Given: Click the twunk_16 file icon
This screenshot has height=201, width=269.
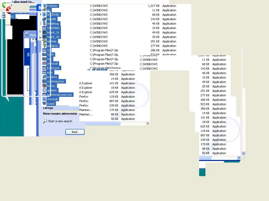Looking at the screenshot, I should click(x=44, y=32).
